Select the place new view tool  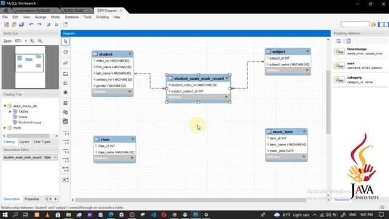click(66, 112)
